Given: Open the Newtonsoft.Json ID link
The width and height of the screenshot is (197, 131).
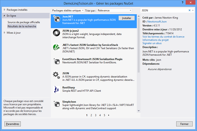Looking at the screenshot, I should click(x=157, y=22).
